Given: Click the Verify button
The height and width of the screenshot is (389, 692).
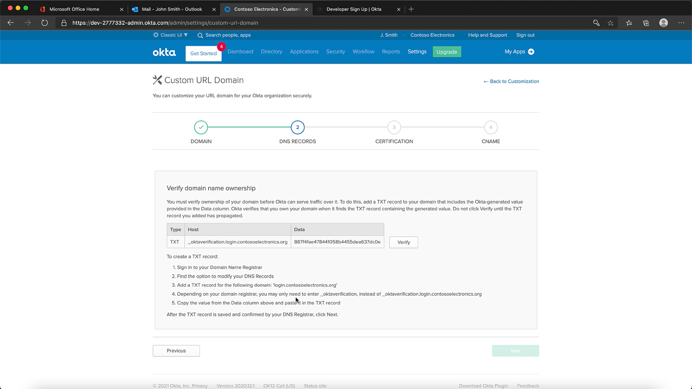Looking at the screenshot, I should (403, 242).
